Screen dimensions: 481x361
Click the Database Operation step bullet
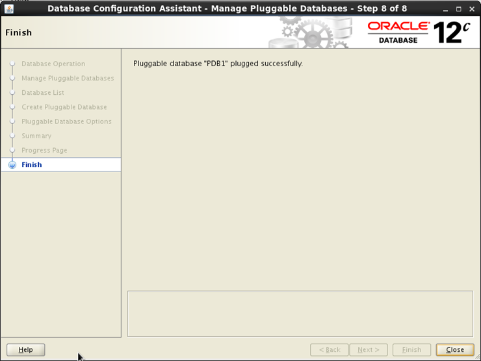pos(12,64)
